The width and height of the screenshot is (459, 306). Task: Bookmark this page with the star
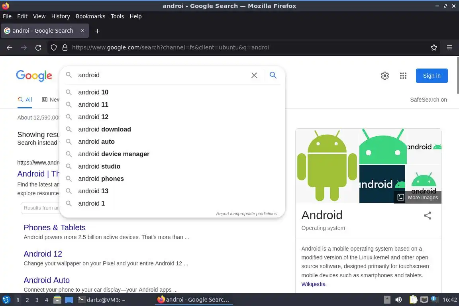434,47
